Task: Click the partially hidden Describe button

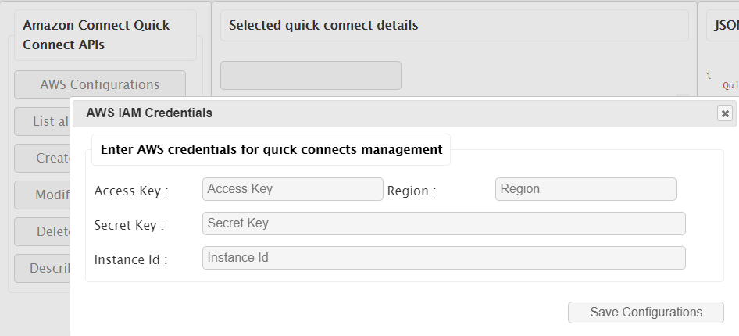Action: [x=43, y=268]
